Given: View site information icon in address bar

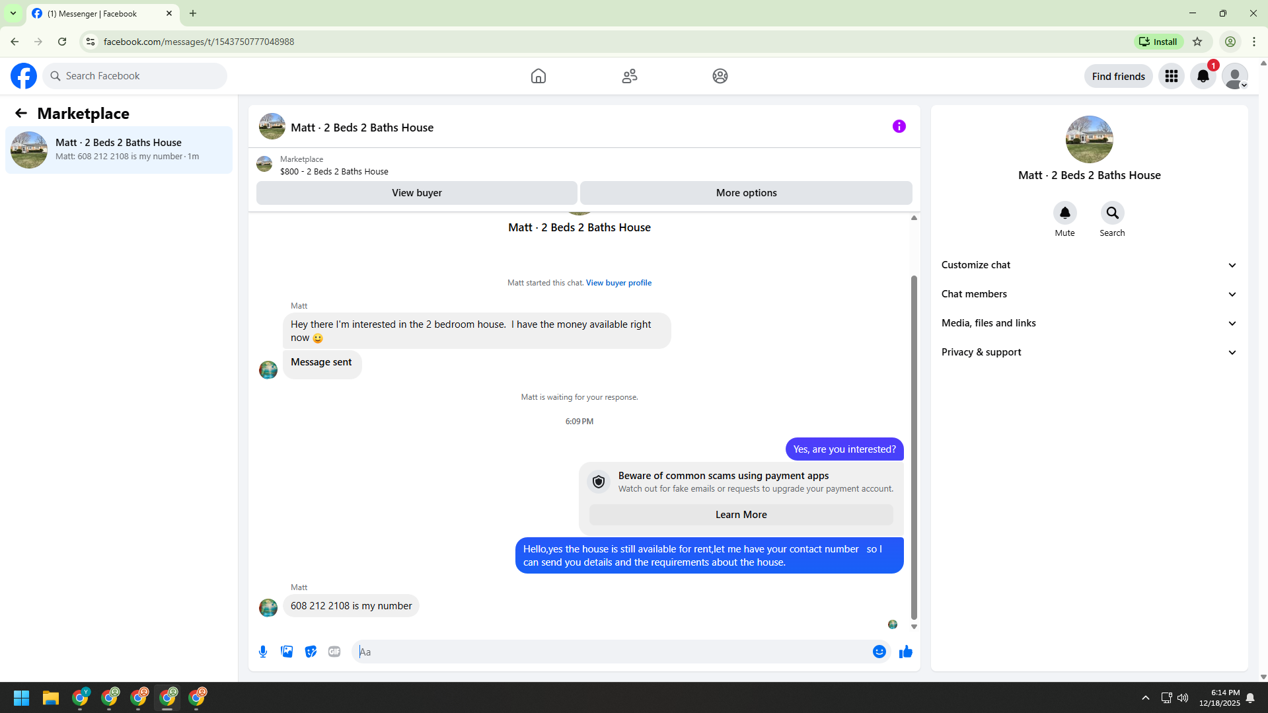Looking at the screenshot, I should pyautogui.click(x=91, y=42).
